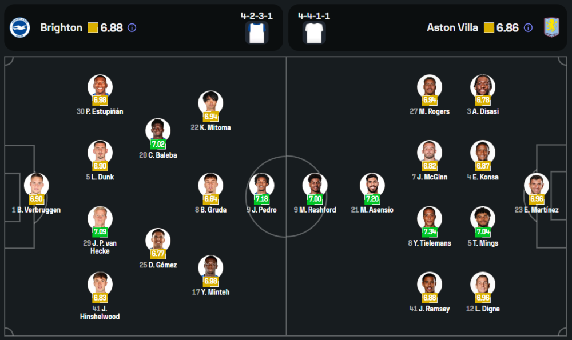Open Aston Villa rating info icon
The image size is (572, 340).
[x=528, y=27]
